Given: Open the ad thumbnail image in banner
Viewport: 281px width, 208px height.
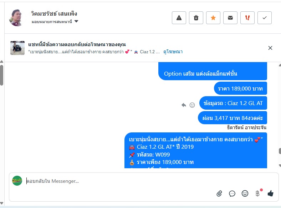Looking at the screenshot, I should [17, 48].
